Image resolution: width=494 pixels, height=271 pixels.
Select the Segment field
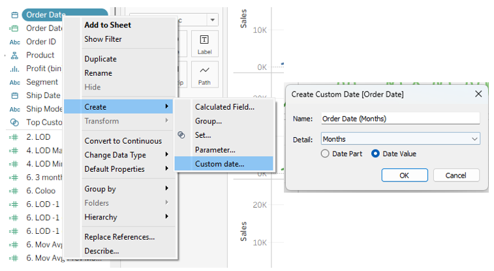(x=42, y=82)
